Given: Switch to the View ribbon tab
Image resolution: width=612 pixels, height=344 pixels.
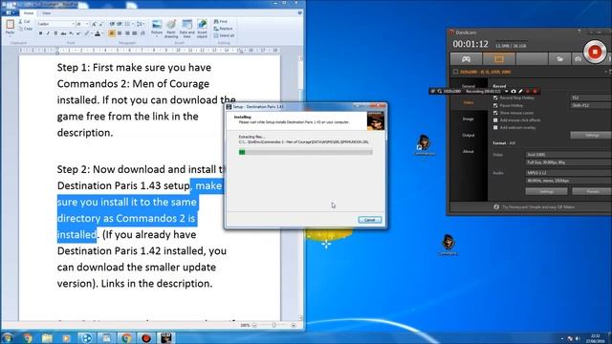Looking at the screenshot, I should pyautogui.click(x=47, y=12).
